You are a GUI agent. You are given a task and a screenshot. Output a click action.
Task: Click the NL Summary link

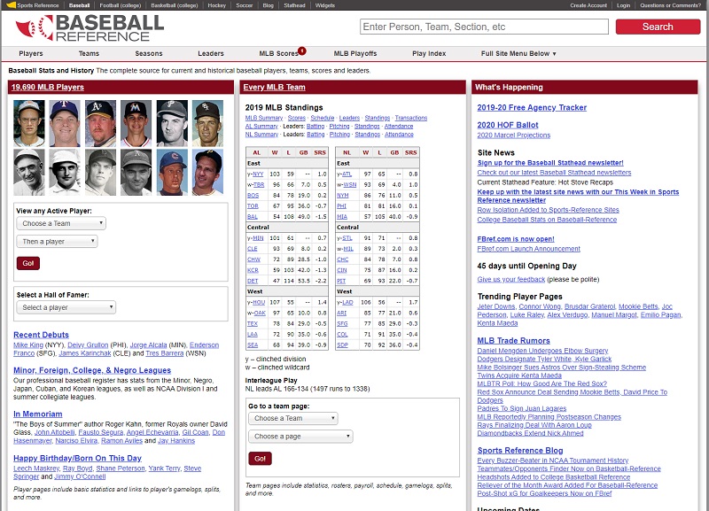coord(261,135)
